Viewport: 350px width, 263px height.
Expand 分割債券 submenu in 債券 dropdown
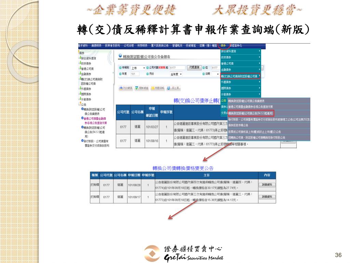pyautogui.click(x=241, y=94)
